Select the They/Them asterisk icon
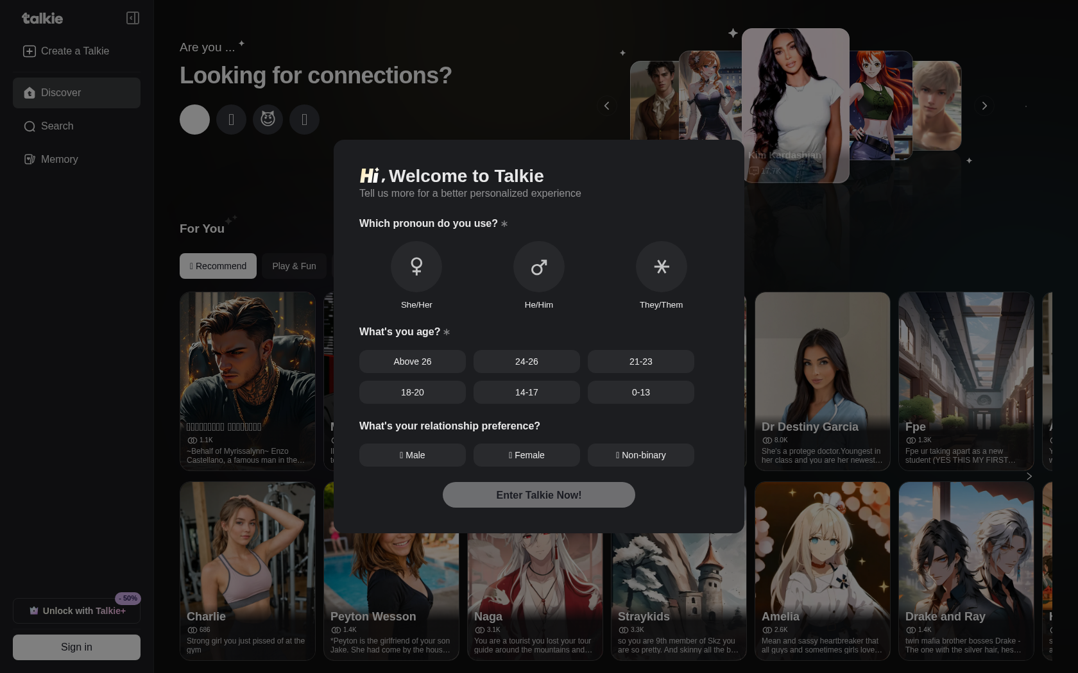 pyautogui.click(x=661, y=267)
